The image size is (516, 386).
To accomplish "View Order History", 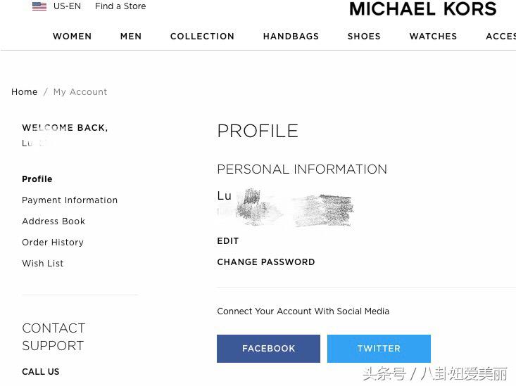I will [53, 243].
